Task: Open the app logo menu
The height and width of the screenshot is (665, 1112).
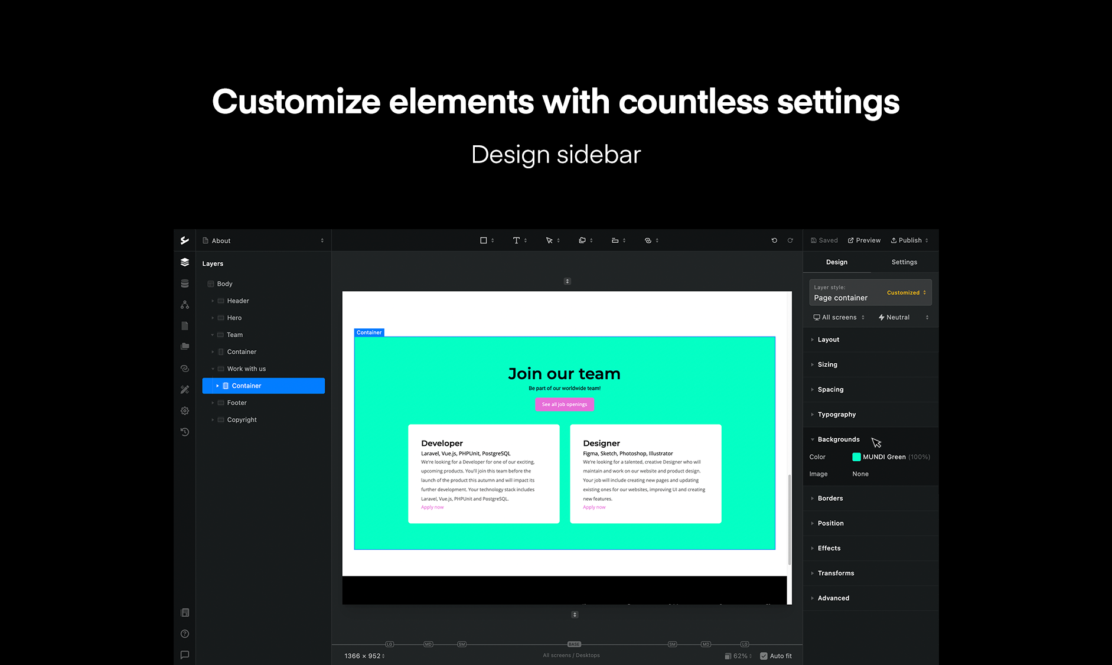Action: (185, 240)
